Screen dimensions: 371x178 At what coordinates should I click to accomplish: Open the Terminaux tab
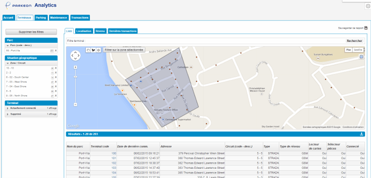pyautogui.click(x=25, y=18)
